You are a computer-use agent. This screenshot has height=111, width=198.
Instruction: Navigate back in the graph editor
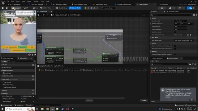44,15
